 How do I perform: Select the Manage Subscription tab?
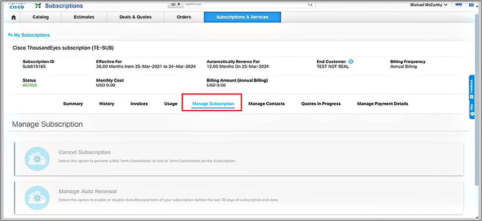(213, 104)
